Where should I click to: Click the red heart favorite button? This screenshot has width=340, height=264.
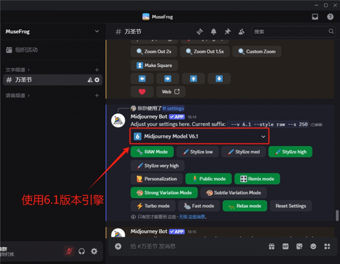(142, 91)
